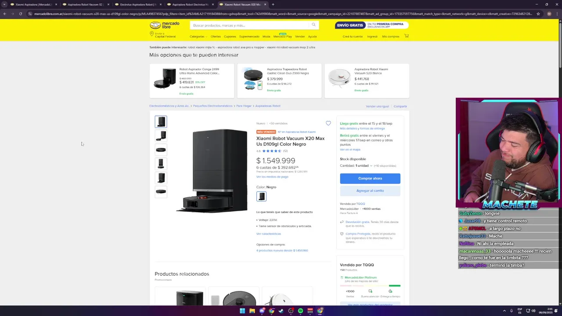
Task: Click the Mercado Libre logo
Action: [165, 25]
